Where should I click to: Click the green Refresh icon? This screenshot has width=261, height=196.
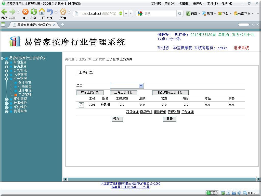point(34,12)
